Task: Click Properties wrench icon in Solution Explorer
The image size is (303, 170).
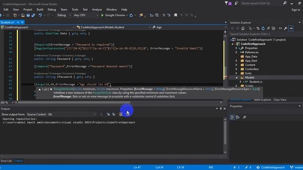Action: coord(285,28)
